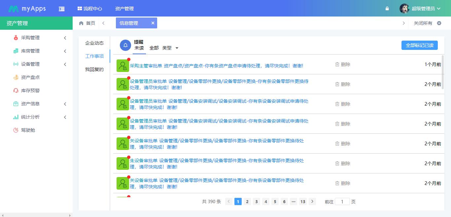Go to page 13 in the pagination

tap(303, 201)
